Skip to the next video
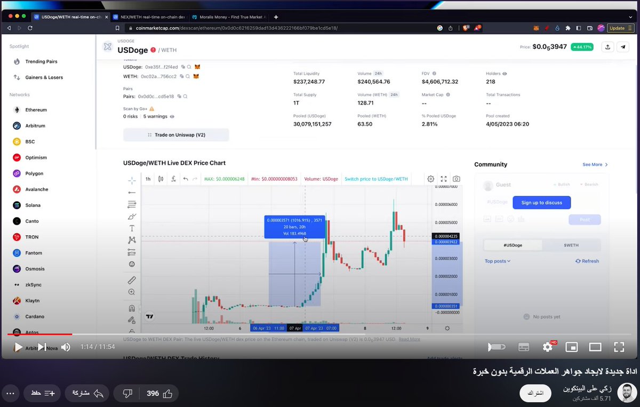Image resolution: width=640 pixels, height=407 pixels. click(x=42, y=347)
